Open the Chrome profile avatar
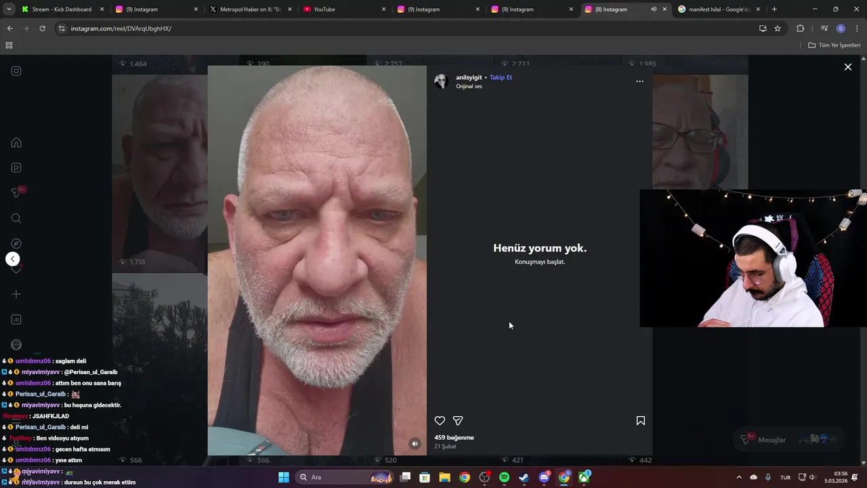The height and width of the screenshot is (488, 867). tap(841, 28)
